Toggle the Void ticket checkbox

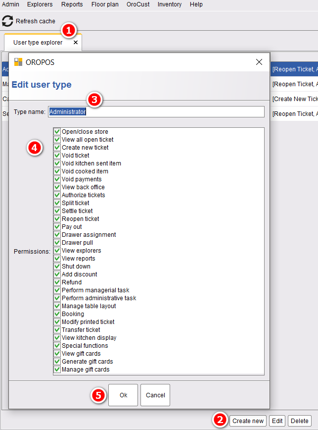(57, 156)
